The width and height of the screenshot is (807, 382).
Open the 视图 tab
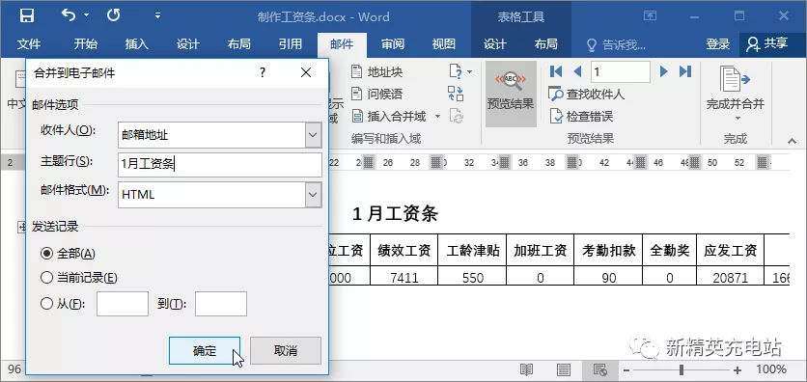coord(444,44)
